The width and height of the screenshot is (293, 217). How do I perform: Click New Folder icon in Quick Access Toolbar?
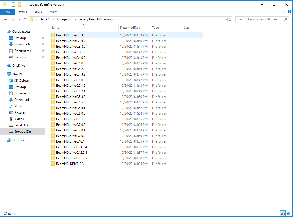[x=19, y=5]
